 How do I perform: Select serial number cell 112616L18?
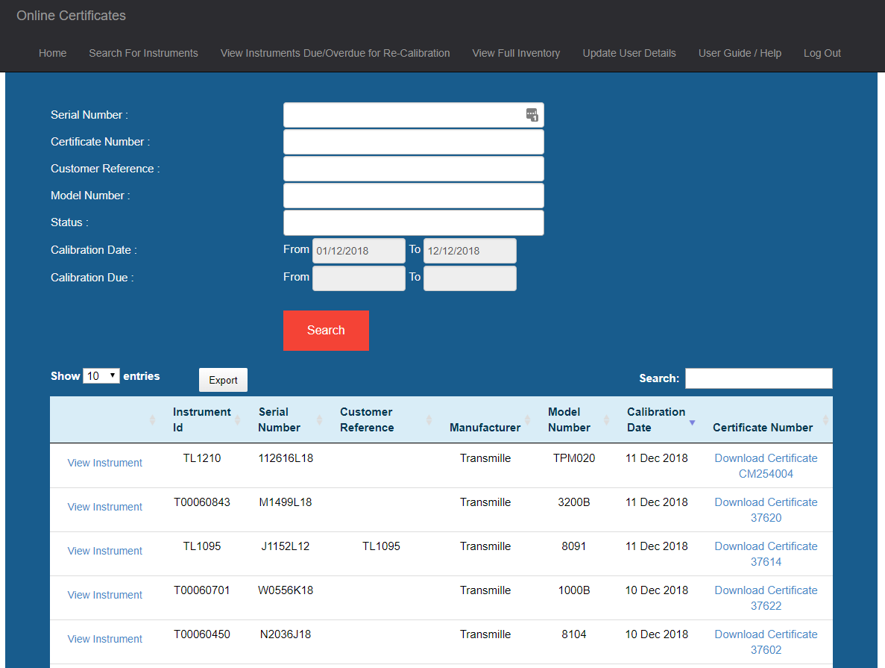(x=286, y=458)
